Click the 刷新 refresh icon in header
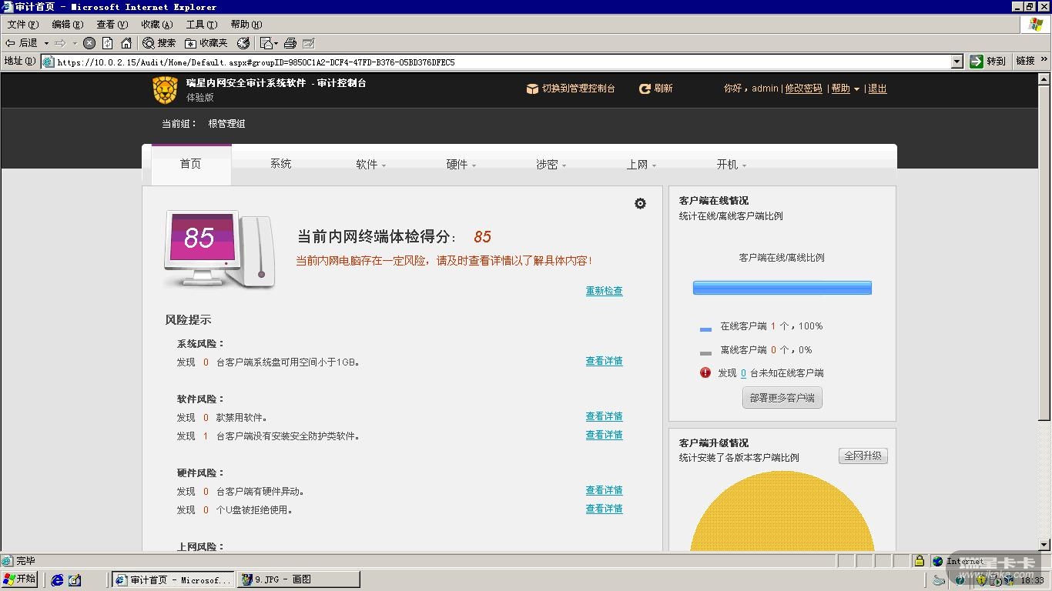Screen dimensions: 1052x591 click(645, 89)
